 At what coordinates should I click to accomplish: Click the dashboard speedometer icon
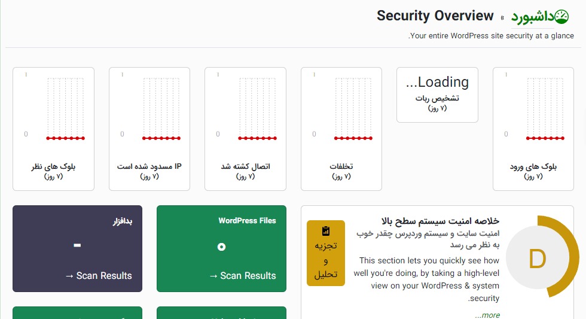[x=561, y=16]
